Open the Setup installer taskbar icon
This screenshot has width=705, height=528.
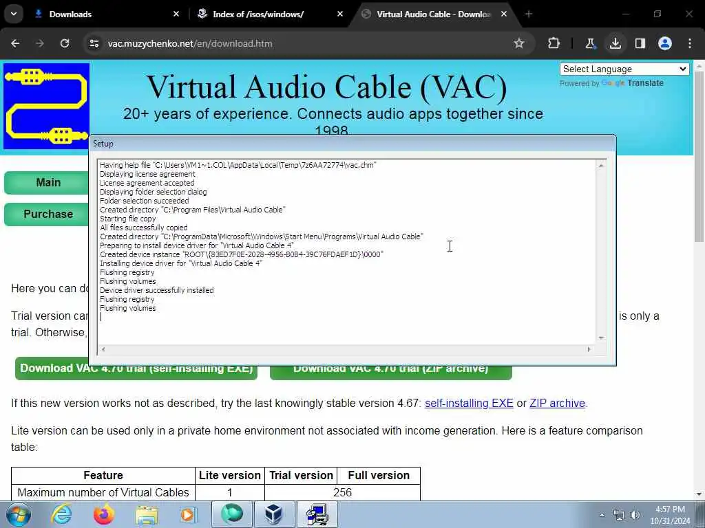click(317, 514)
